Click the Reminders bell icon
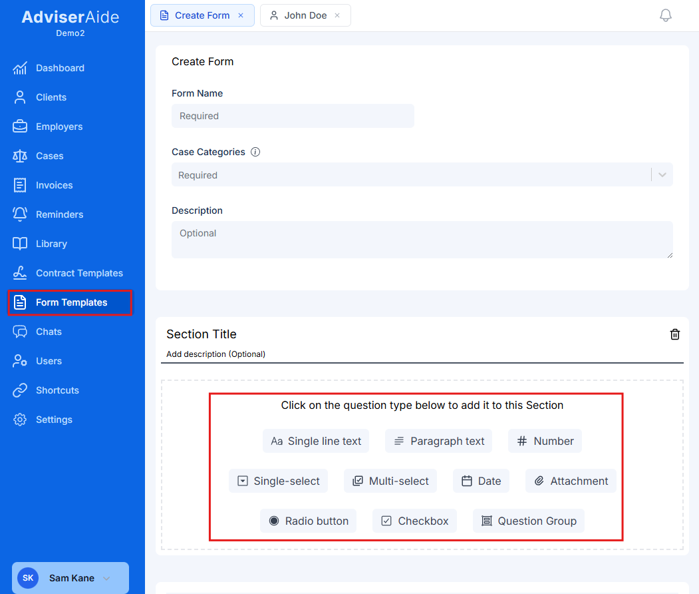 click(x=21, y=214)
